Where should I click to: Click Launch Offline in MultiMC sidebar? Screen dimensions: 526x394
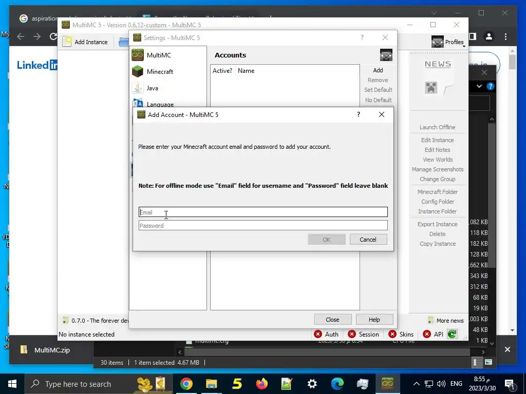click(x=438, y=127)
